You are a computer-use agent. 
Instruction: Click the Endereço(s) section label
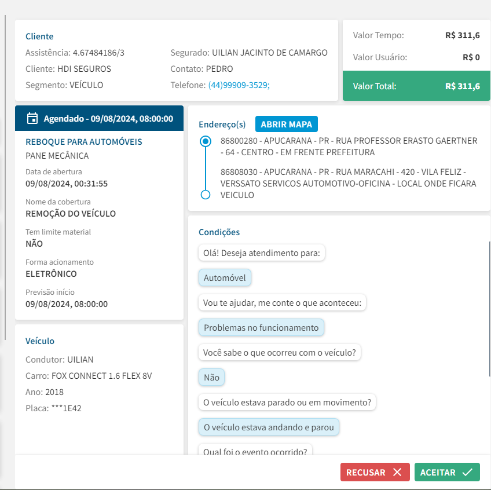(x=222, y=125)
